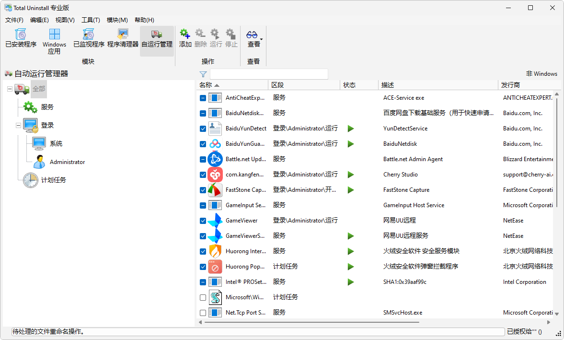
Task: Uncheck the BaiduYunDetect autorun entry
Action: click(x=202, y=128)
